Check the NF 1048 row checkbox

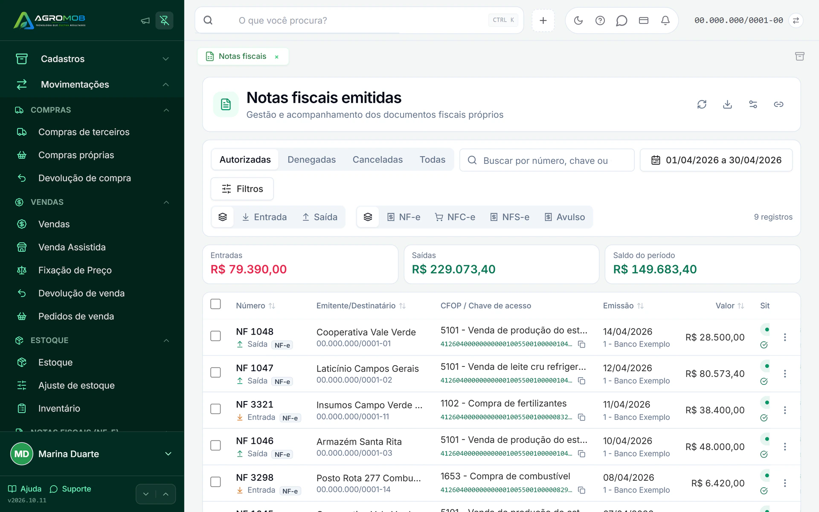tap(216, 336)
